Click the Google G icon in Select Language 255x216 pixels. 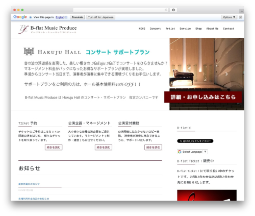click(180, 152)
